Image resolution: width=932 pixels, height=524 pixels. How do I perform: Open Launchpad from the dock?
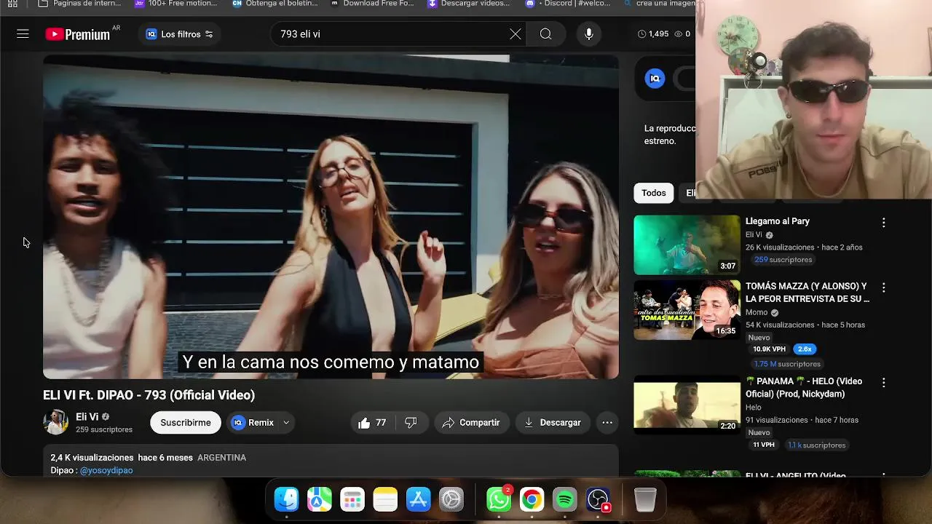[x=352, y=499]
